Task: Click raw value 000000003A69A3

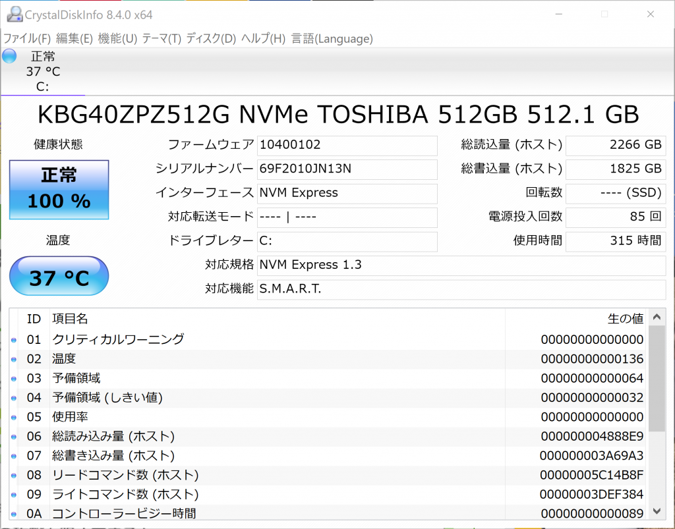Action: (591, 456)
